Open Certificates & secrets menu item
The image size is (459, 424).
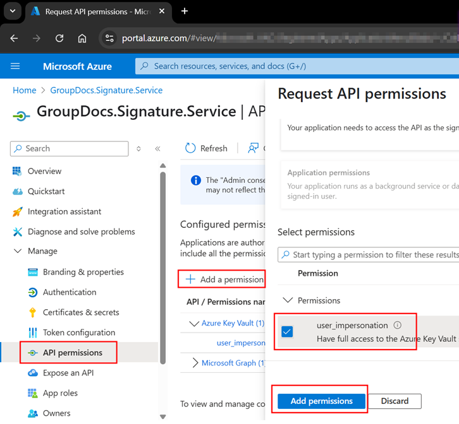click(80, 312)
